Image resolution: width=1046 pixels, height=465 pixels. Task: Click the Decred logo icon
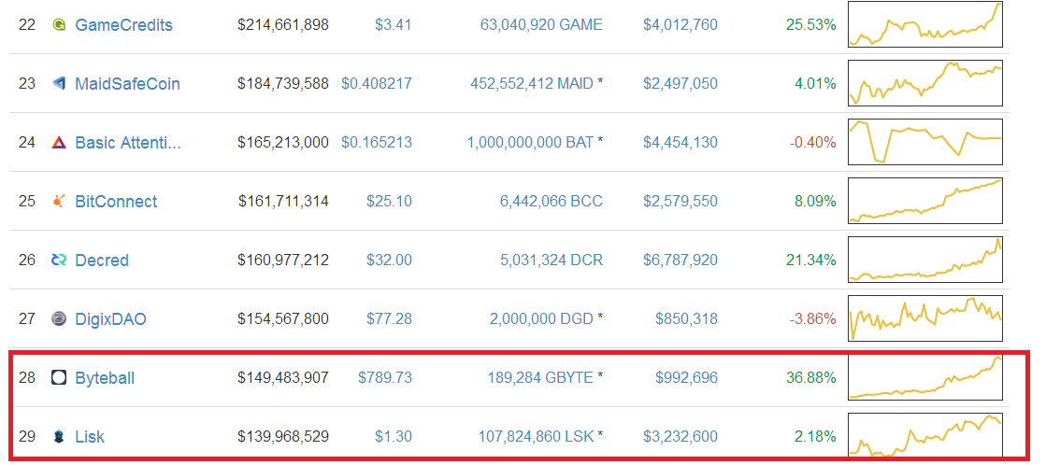click(x=59, y=260)
